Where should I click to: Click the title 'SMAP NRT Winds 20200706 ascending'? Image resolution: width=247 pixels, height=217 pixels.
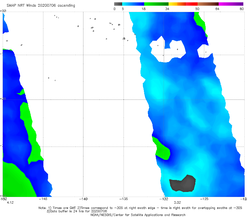tap(41, 6)
